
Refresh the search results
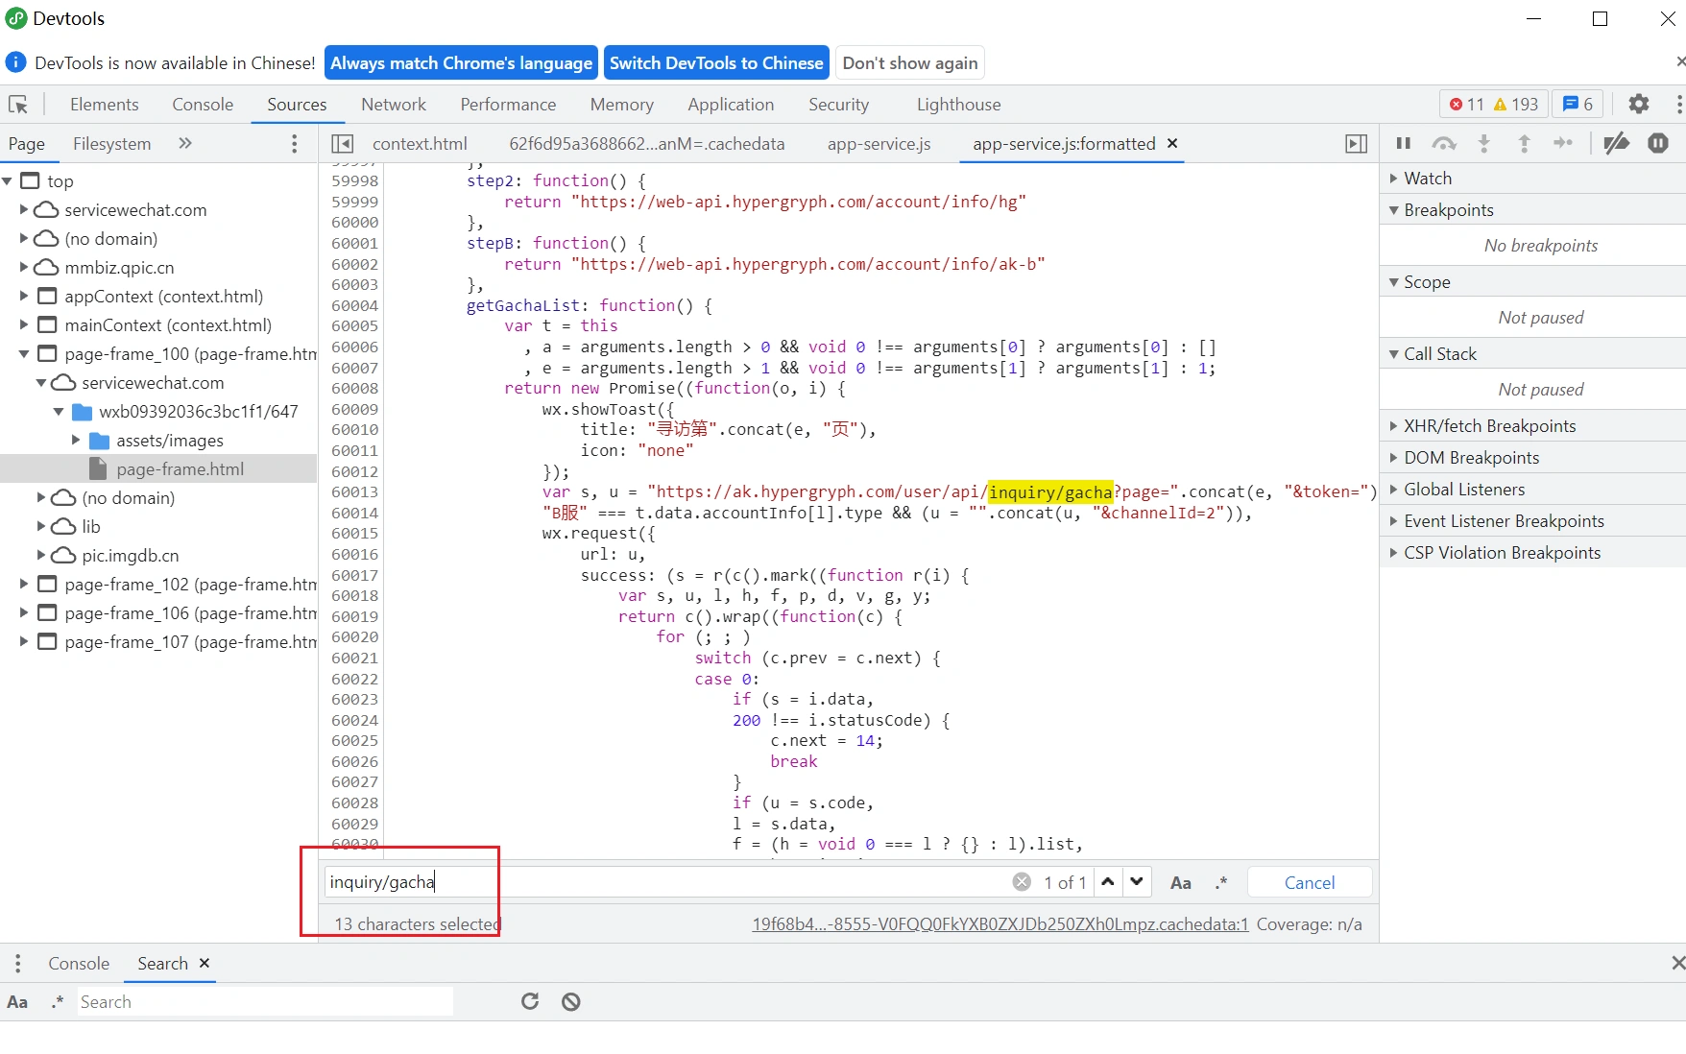click(530, 1002)
